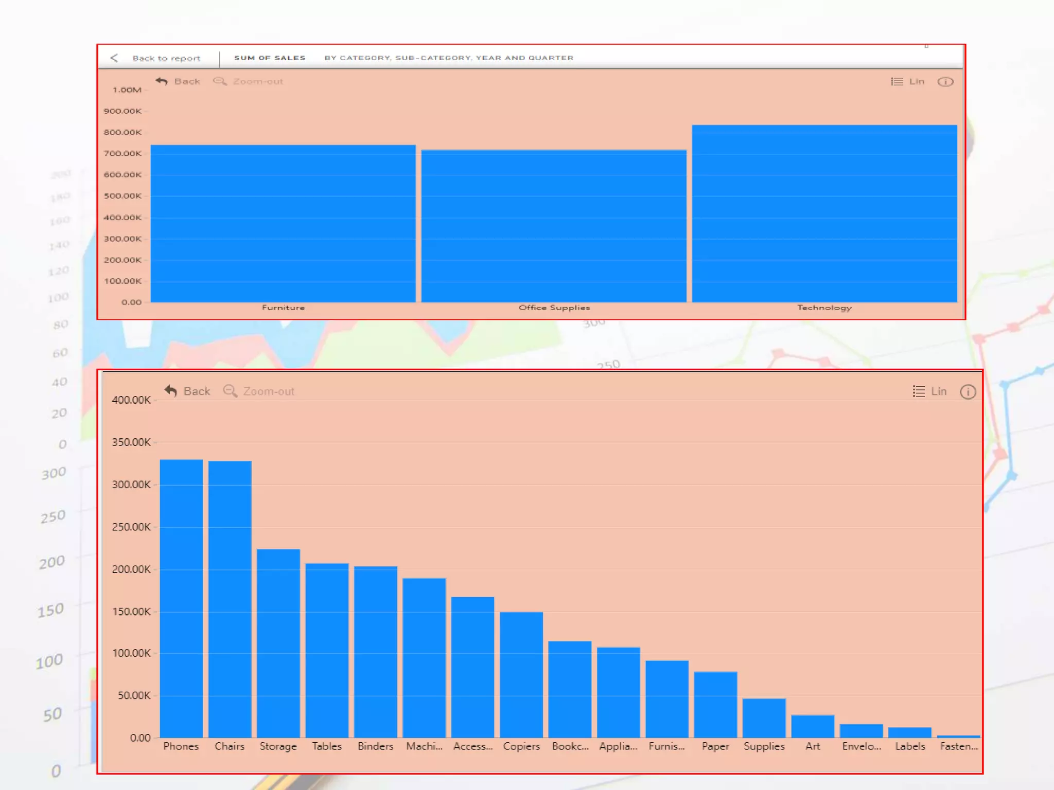Click Zoom-out magnifier in top chart

tap(220, 81)
